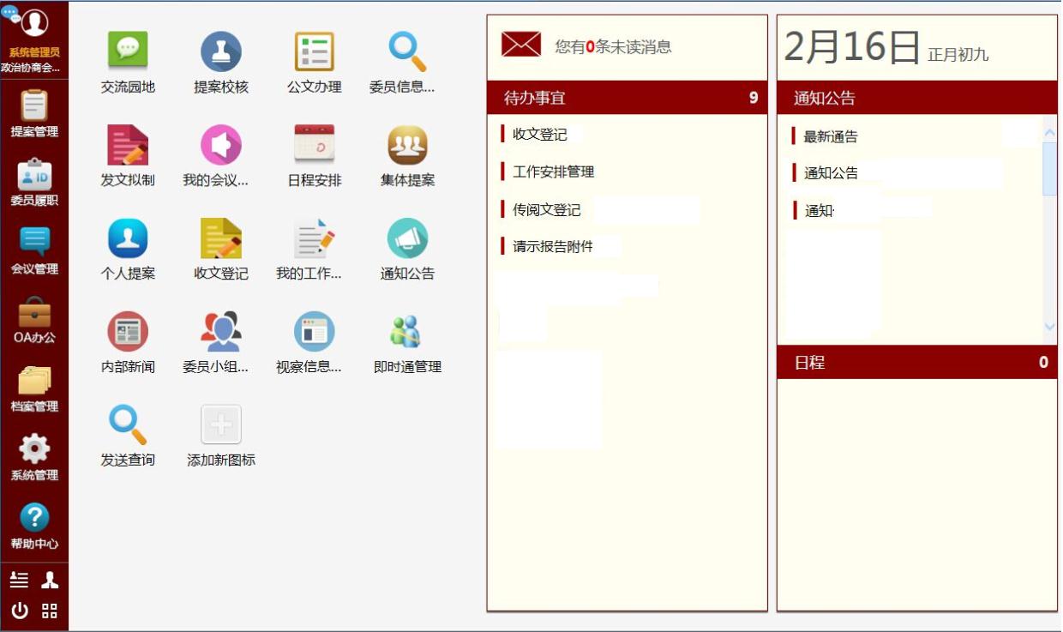Viewport: 1063px width, 632px height.
Task: Select 系统管理 in the left sidebar
Action: [34, 458]
